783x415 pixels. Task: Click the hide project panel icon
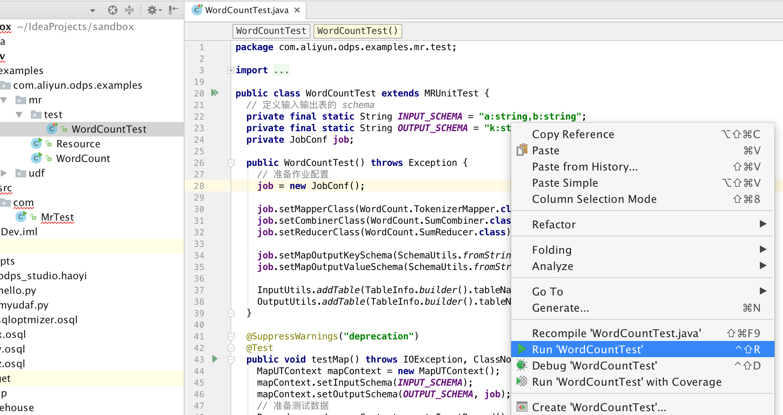[174, 10]
